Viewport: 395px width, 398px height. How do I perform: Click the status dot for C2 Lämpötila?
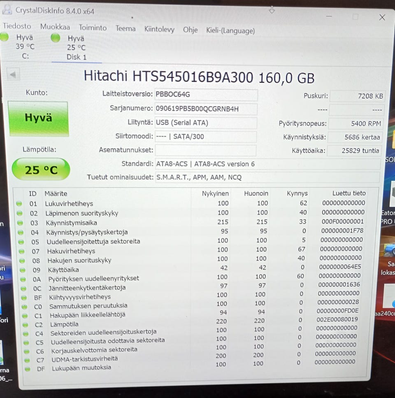pyautogui.click(x=26, y=325)
